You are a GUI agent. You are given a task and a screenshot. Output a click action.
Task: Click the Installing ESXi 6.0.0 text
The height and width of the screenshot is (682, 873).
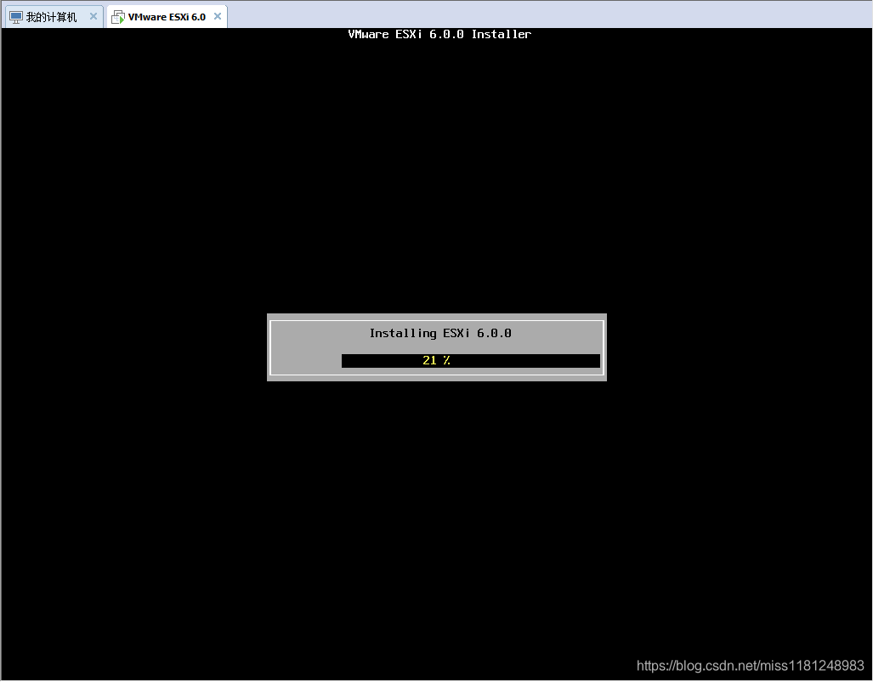[440, 333]
